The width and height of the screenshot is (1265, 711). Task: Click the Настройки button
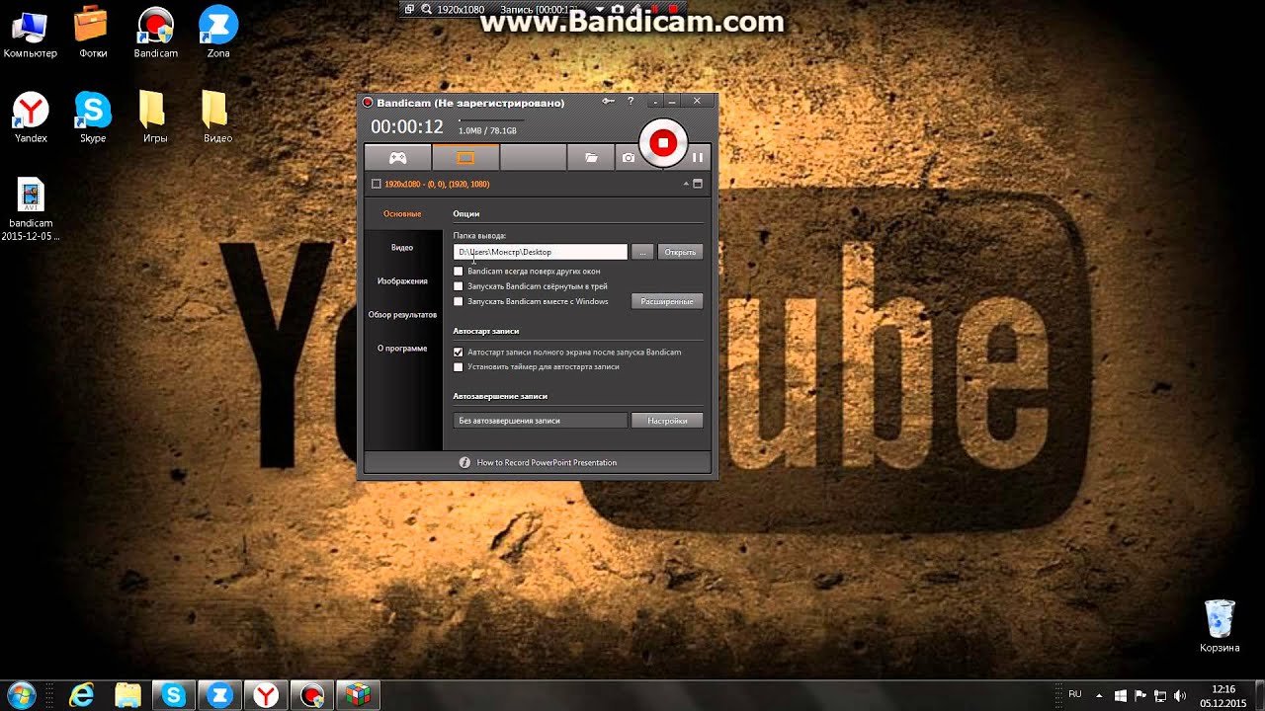667,421
